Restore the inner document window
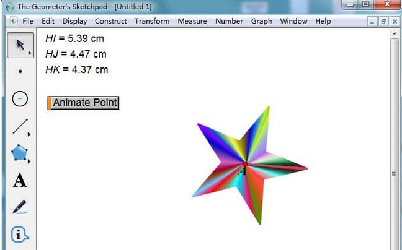Image resolution: width=402 pixels, height=250 pixels. pyautogui.click(x=383, y=21)
